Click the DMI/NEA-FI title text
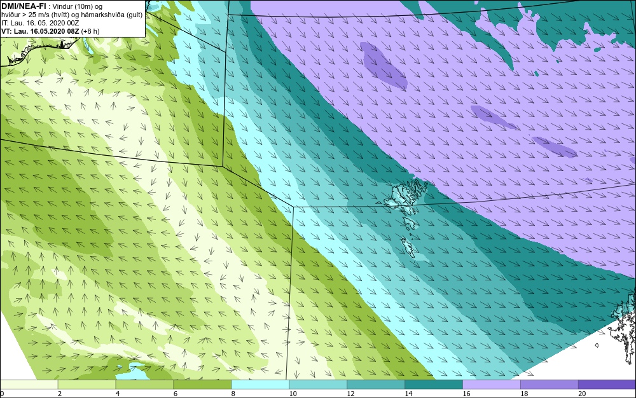Screen dimensions: 636x398 [x=23, y=6]
